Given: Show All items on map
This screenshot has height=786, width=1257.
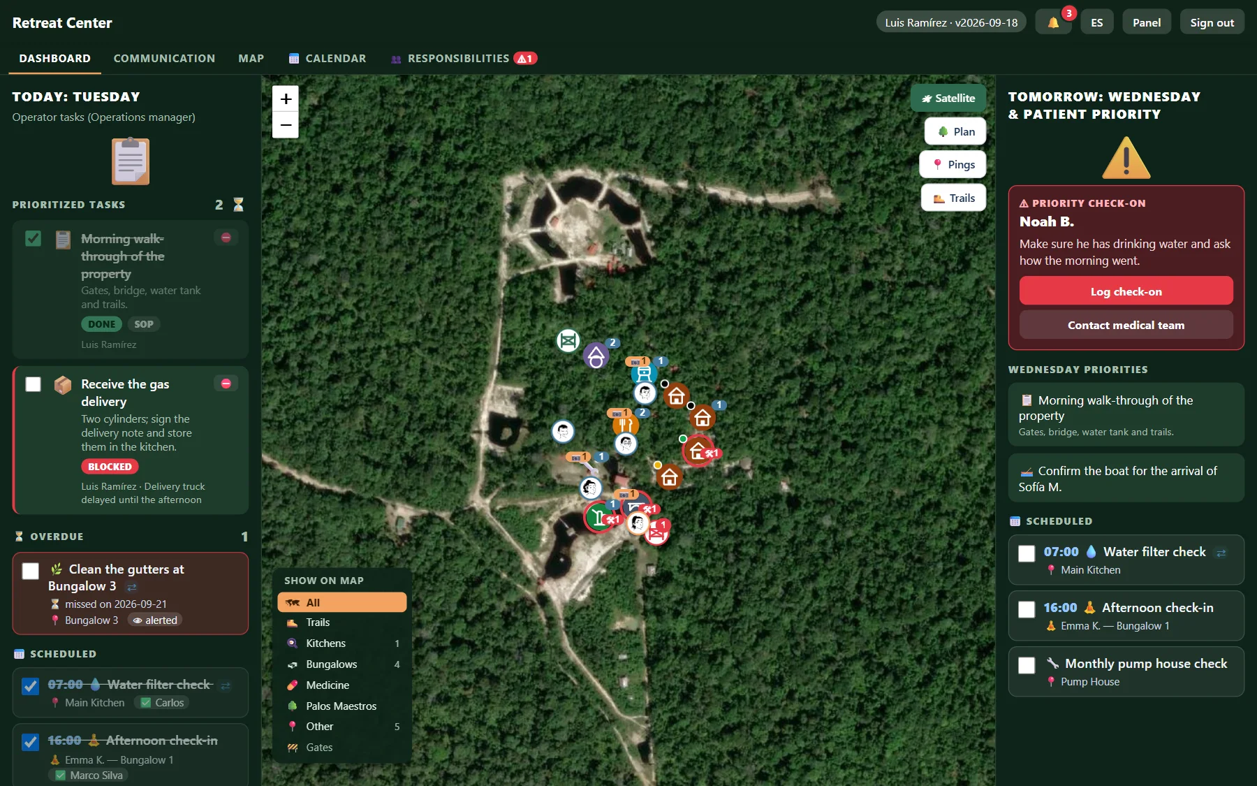Looking at the screenshot, I should pos(341,602).
